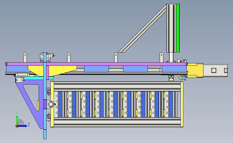Select the upper aluminum rail of the lower frame
Image resolution: width=233 pixels, height=143 pixels.
[117, 86]
